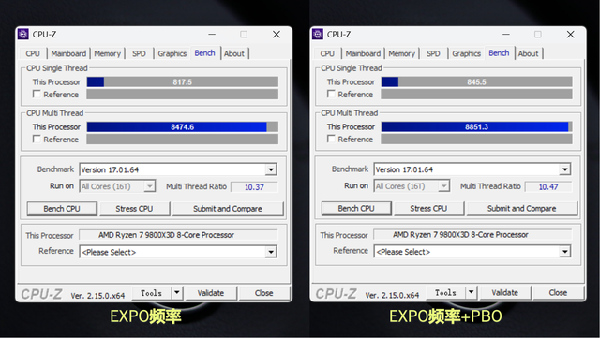Screen dimensions: 600x338
Task: Click Validate button in left window
Action: point(211,293)
